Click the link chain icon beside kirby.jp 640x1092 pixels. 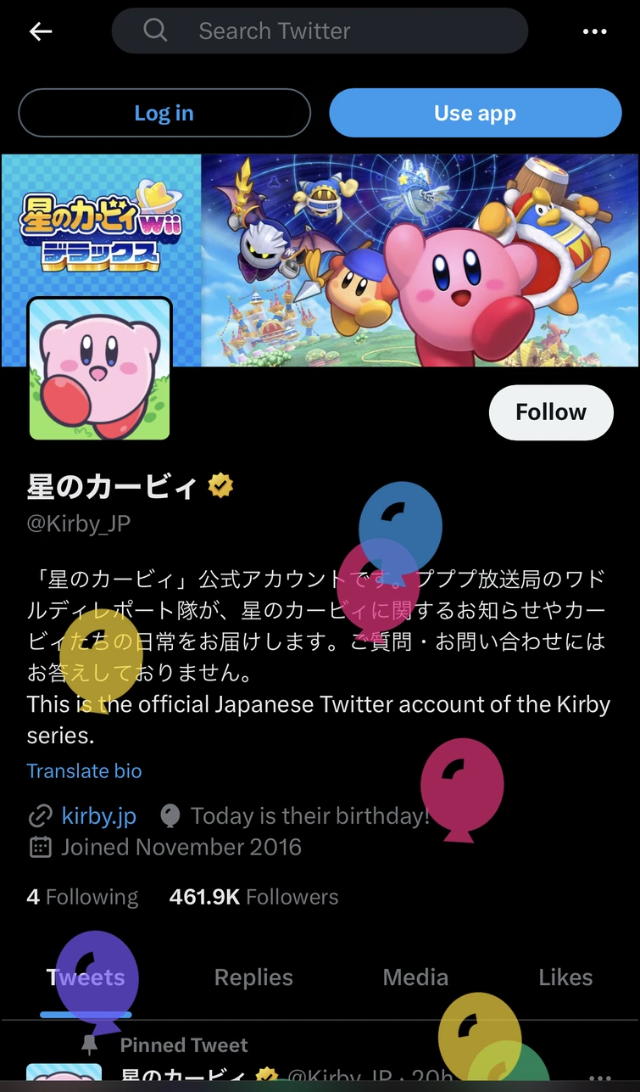pos(40,816)
